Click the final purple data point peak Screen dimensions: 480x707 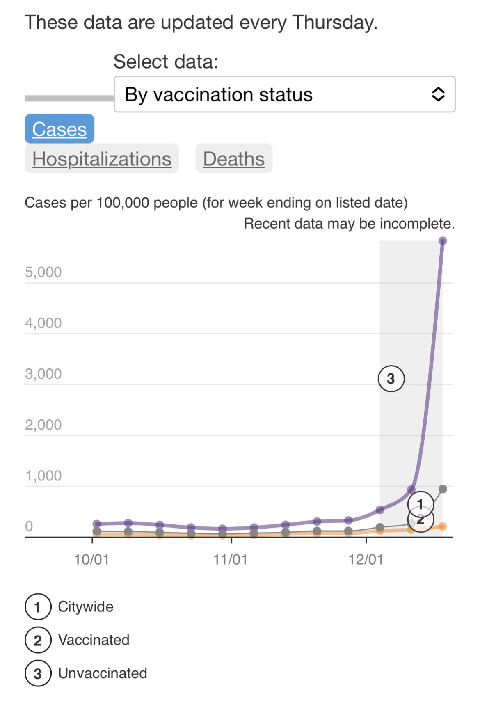tap(442, 241)
